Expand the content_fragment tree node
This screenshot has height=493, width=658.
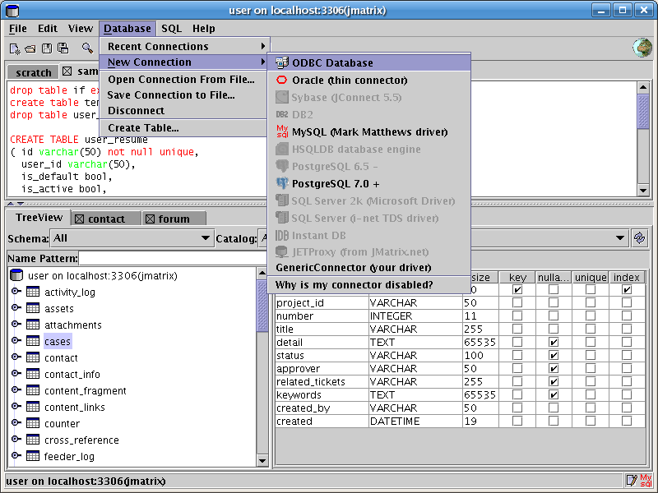[x=16, y=389]
